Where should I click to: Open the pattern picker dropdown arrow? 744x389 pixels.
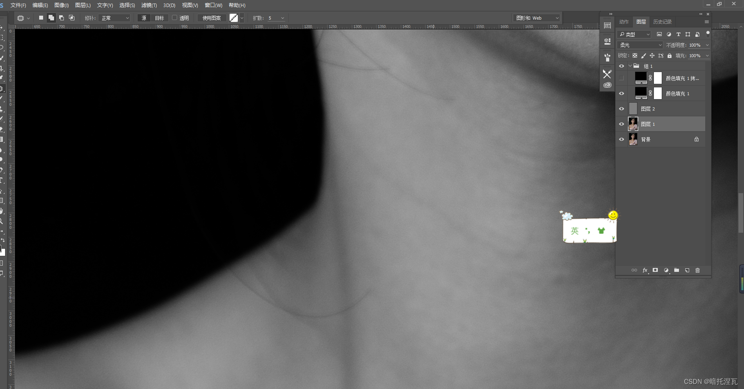click(x=242, y=18)
